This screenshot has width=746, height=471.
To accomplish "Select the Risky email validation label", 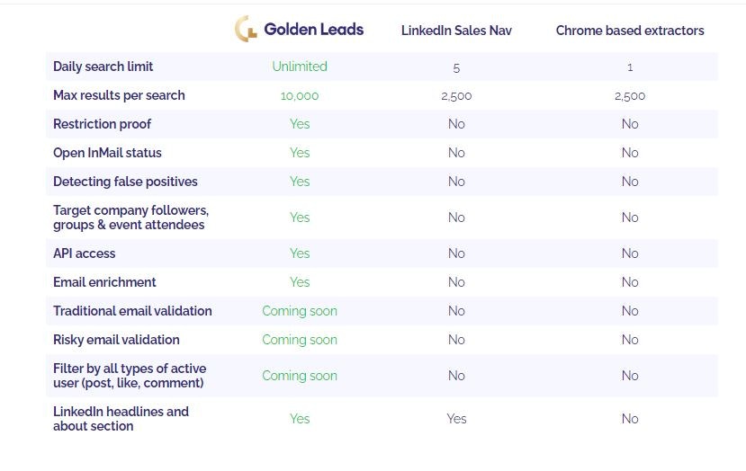I will tap(117, 340).
